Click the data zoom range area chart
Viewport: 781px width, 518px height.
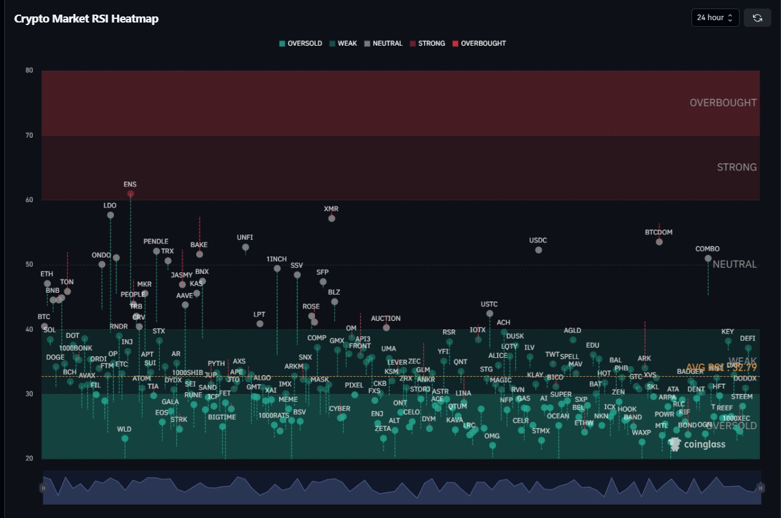click(401, 488)
